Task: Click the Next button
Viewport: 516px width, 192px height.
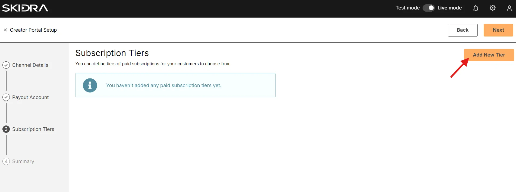Action: [x=498, y=30]
